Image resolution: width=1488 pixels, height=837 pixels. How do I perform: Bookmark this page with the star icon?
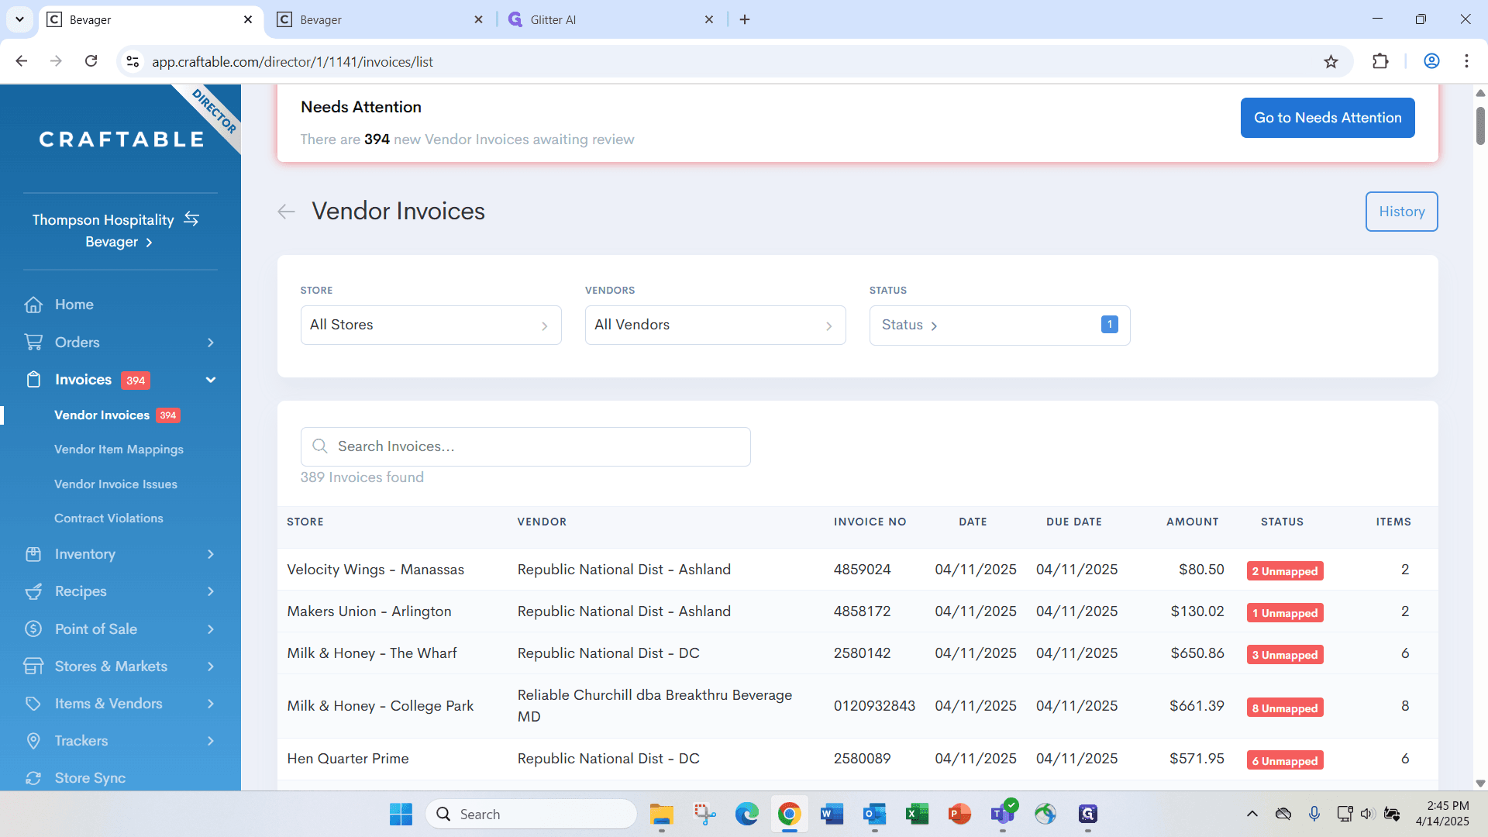1331,62
